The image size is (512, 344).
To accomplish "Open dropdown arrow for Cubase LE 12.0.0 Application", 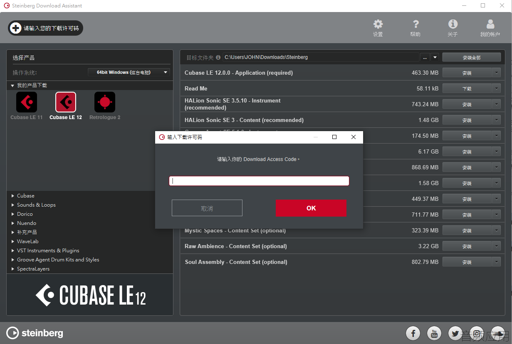I will (x=496, y=73).
